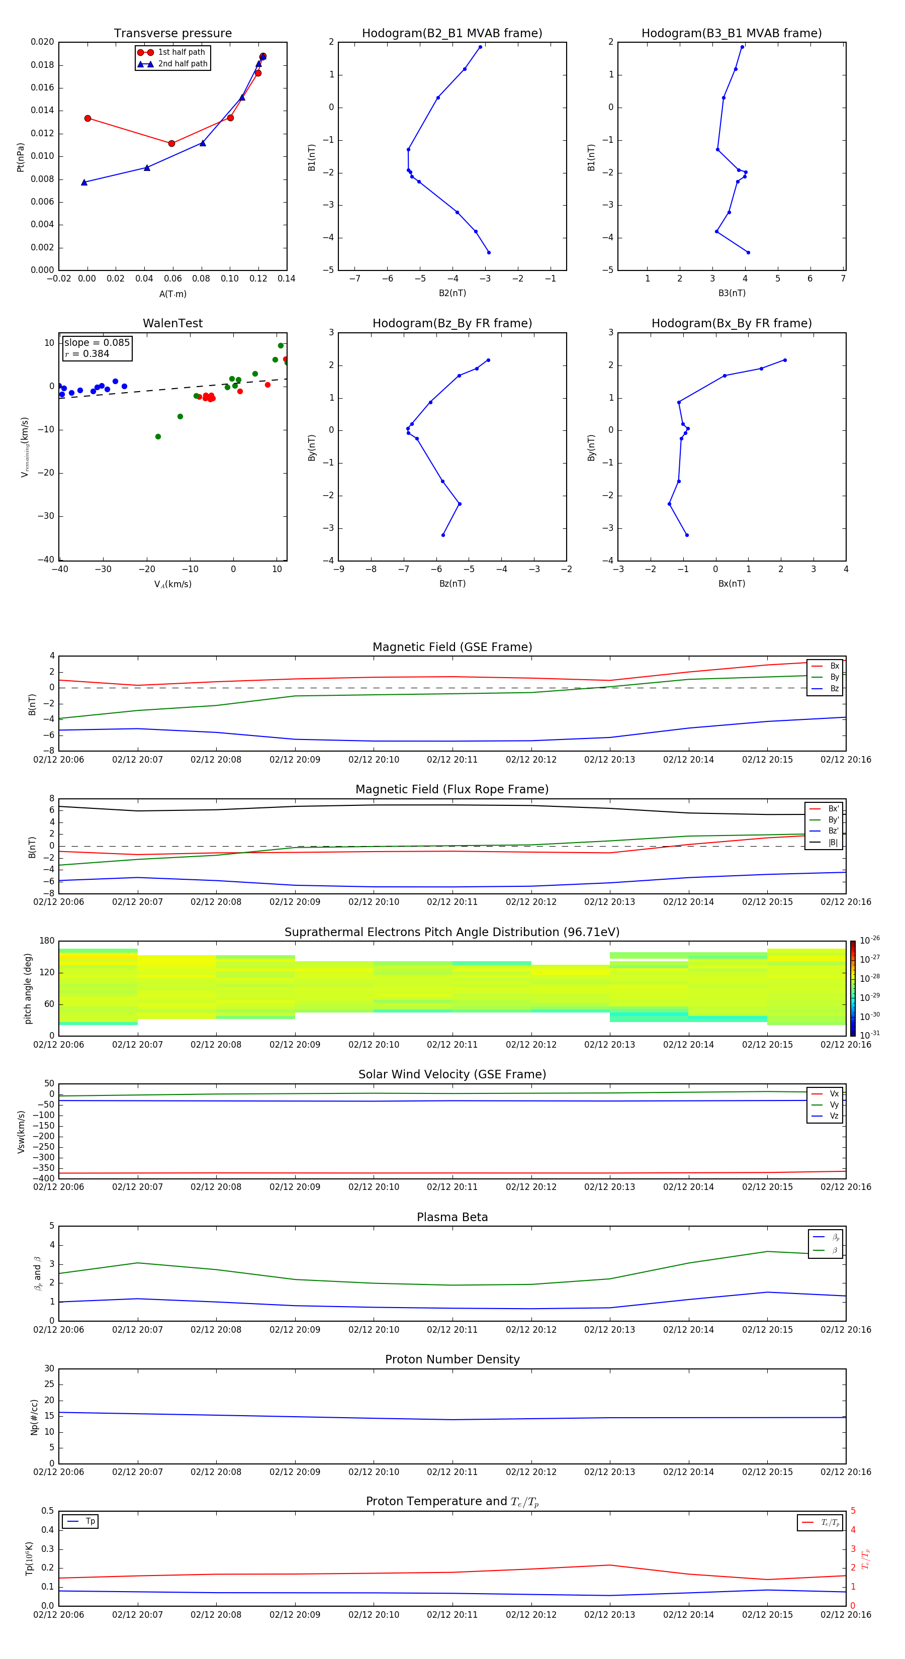Click the 'pitch angle (deg)' axis label
The image size is (905, 1659).
28,988
